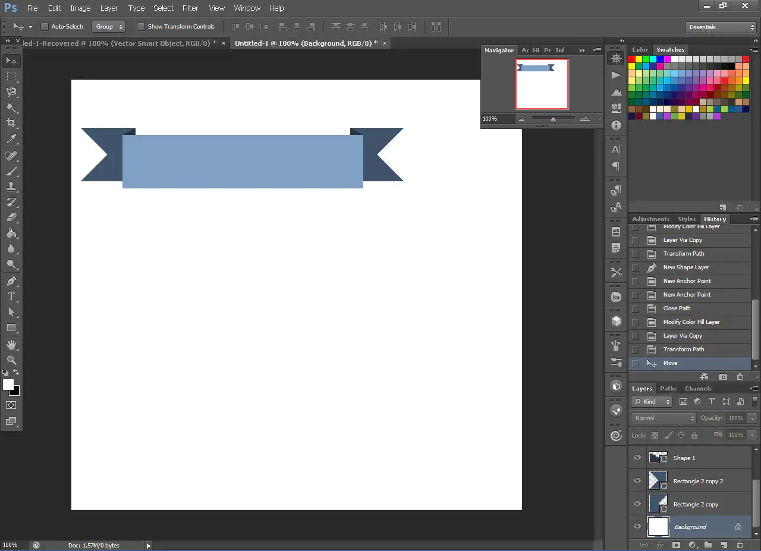Select the Horizontal Type tool
The width and height of the screenshot is (761, 551).
tap(11, 297)
